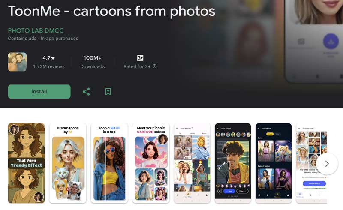Click Contains ads In-app purchases text
The image size is (343, 210).
click(43, 39)
